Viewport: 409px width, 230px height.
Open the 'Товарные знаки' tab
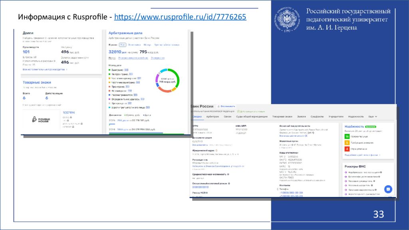(x=282, y=117)
